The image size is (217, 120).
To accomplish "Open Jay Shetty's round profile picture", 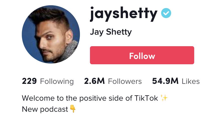I will tap(51, 34).
